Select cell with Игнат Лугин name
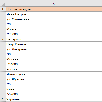102x102 pixels. 54,86
